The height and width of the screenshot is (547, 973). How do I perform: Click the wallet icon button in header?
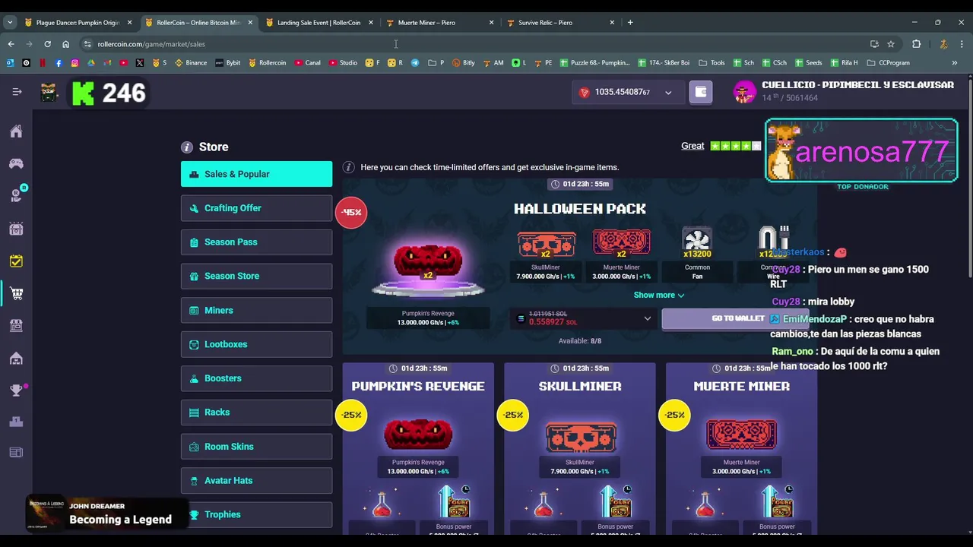click(701, 92)
